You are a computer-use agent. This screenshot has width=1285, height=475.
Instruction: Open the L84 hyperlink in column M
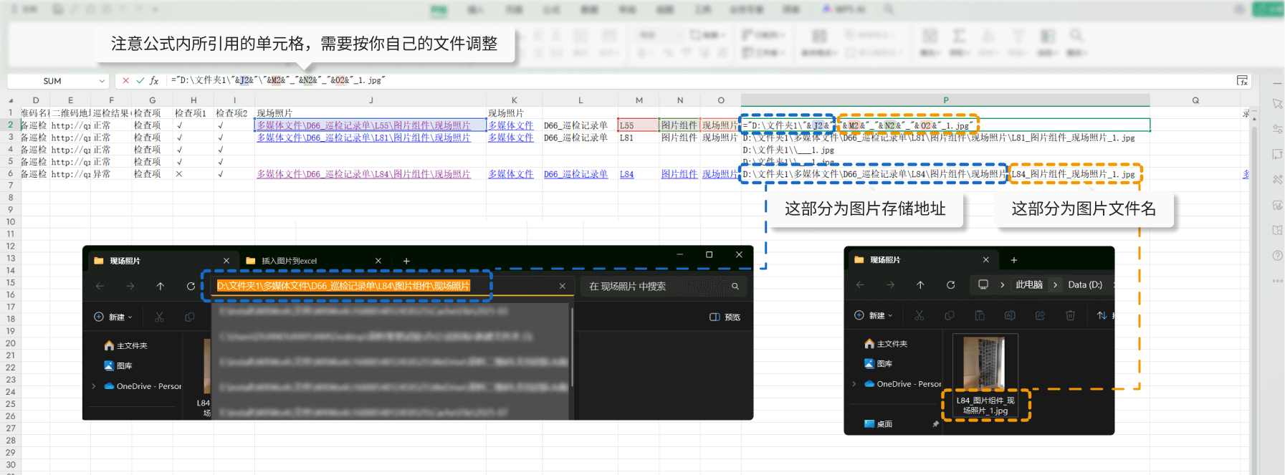coord(626,174)
